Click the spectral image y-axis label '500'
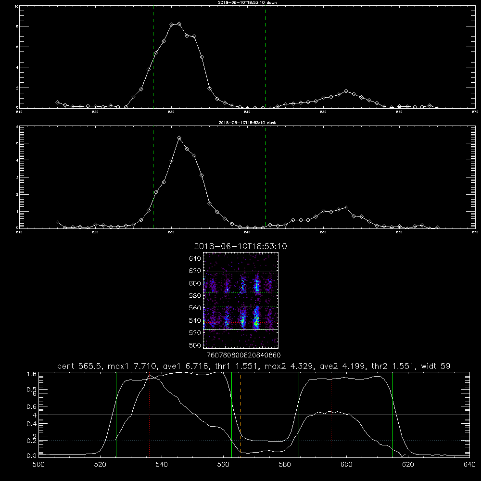The image size is (481, 481). pos(195,345)
